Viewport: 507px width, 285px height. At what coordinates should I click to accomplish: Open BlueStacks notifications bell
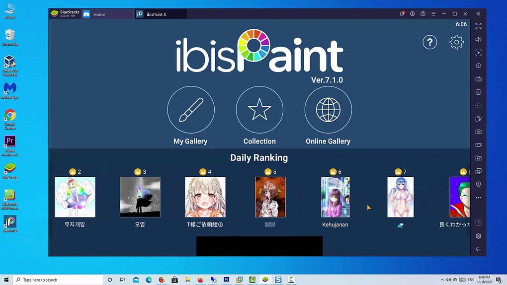[402, 14]
